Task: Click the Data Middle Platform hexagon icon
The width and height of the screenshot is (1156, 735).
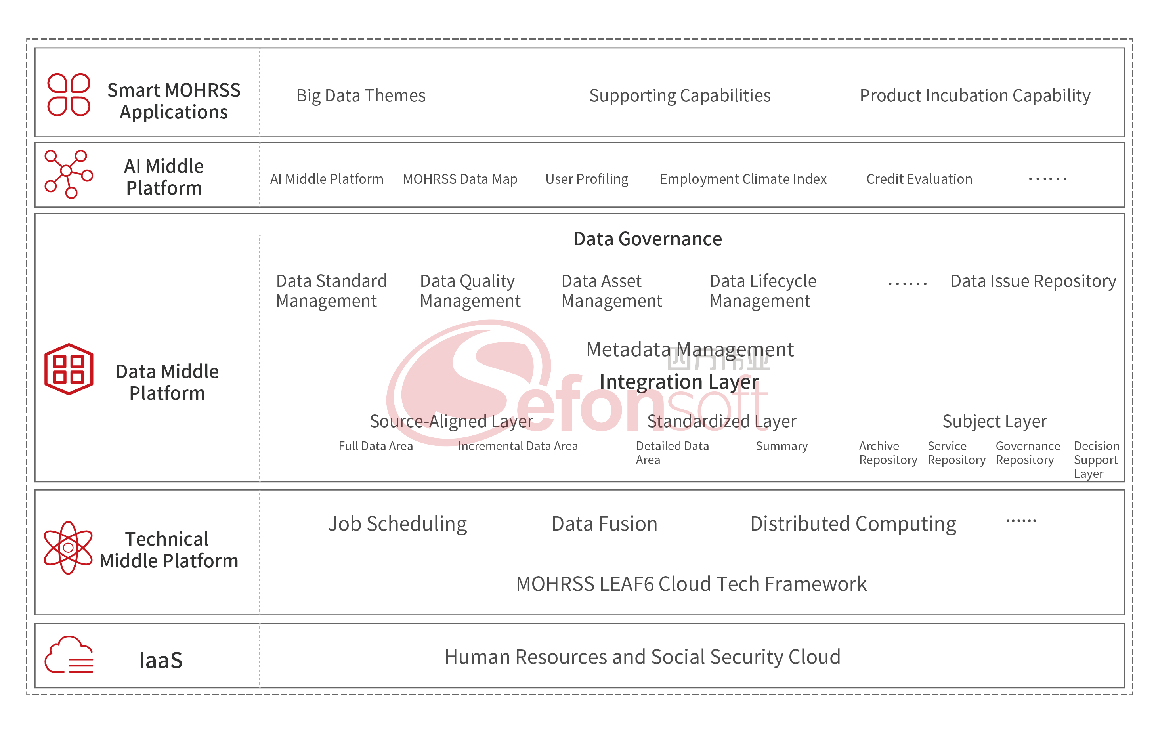Action: click(x=69, y=369)
